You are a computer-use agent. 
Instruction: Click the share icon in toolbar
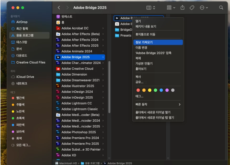(x=182, y=7)
